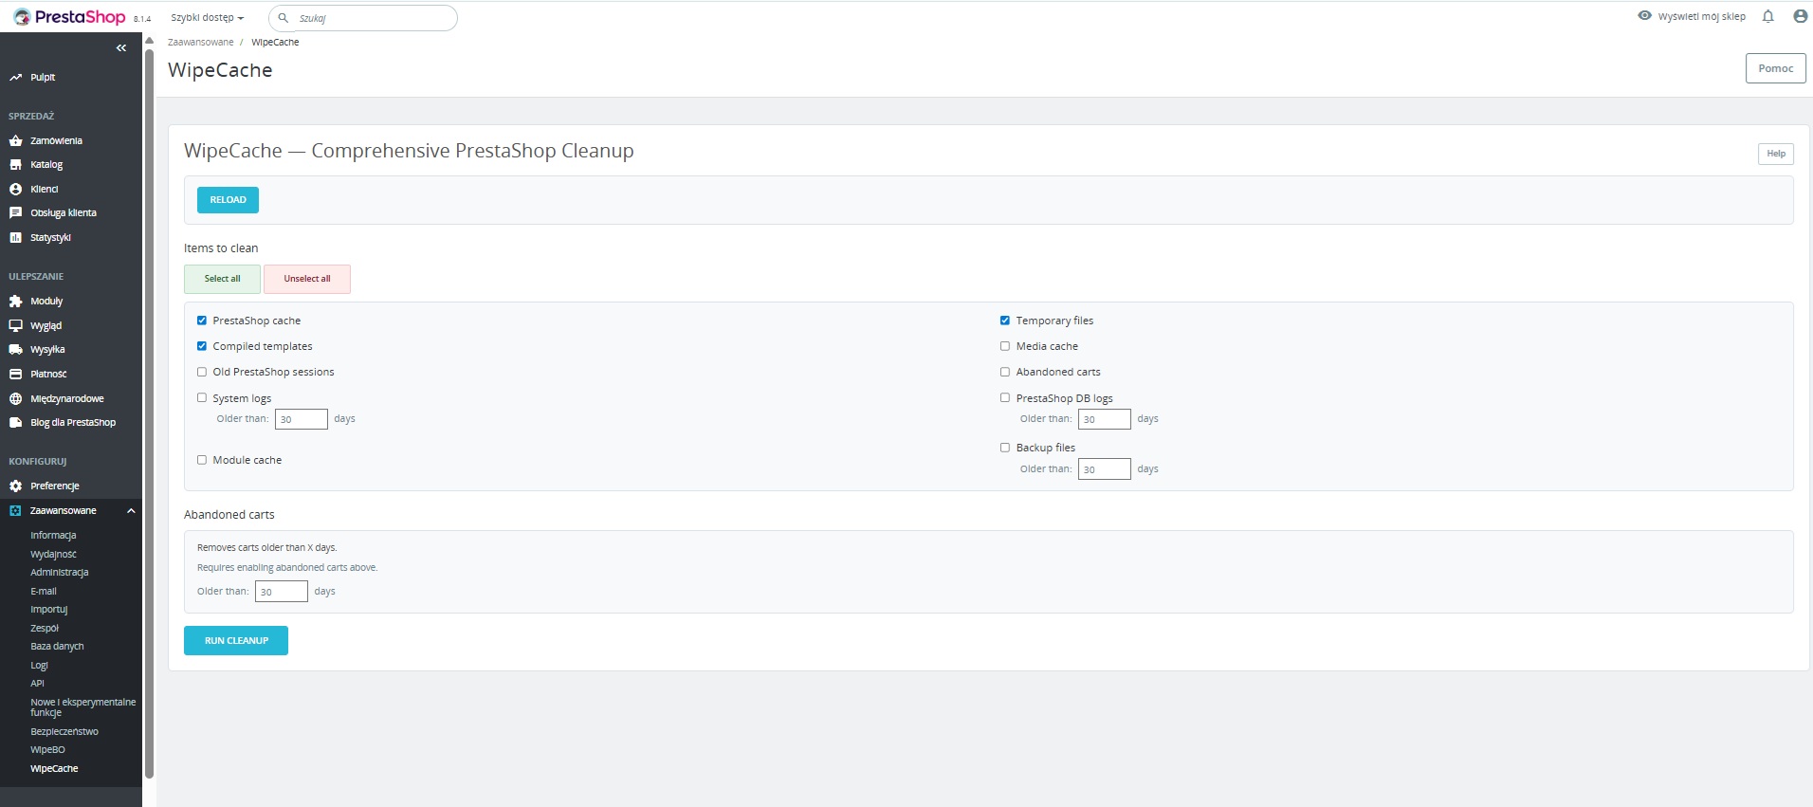Screen dimensions: 1813x807
Task: Tick the Module cache checkbox
Action: point(202,460)
